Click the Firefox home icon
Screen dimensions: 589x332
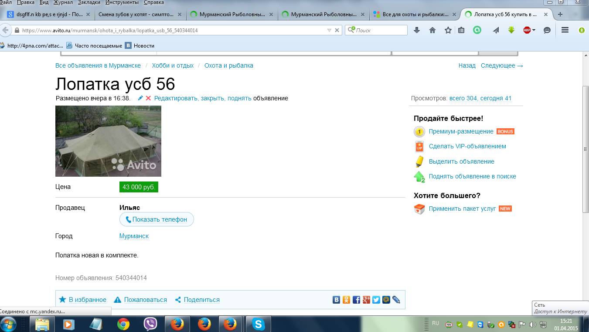(432, 30)
